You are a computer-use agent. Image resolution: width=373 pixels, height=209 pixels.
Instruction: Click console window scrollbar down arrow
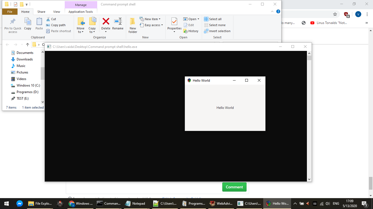(x=309, y=179)
